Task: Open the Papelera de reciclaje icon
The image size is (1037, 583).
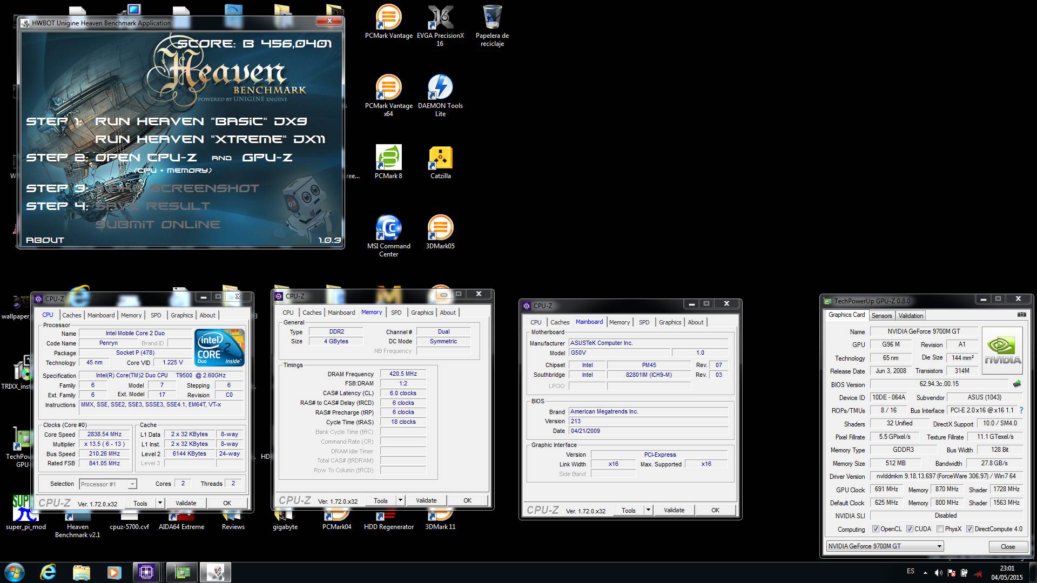Action: (492, 25)
